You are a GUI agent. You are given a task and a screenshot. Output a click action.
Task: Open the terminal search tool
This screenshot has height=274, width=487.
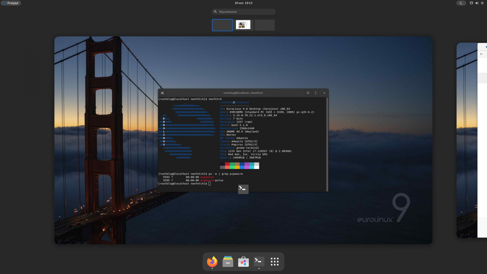point(308,93)
